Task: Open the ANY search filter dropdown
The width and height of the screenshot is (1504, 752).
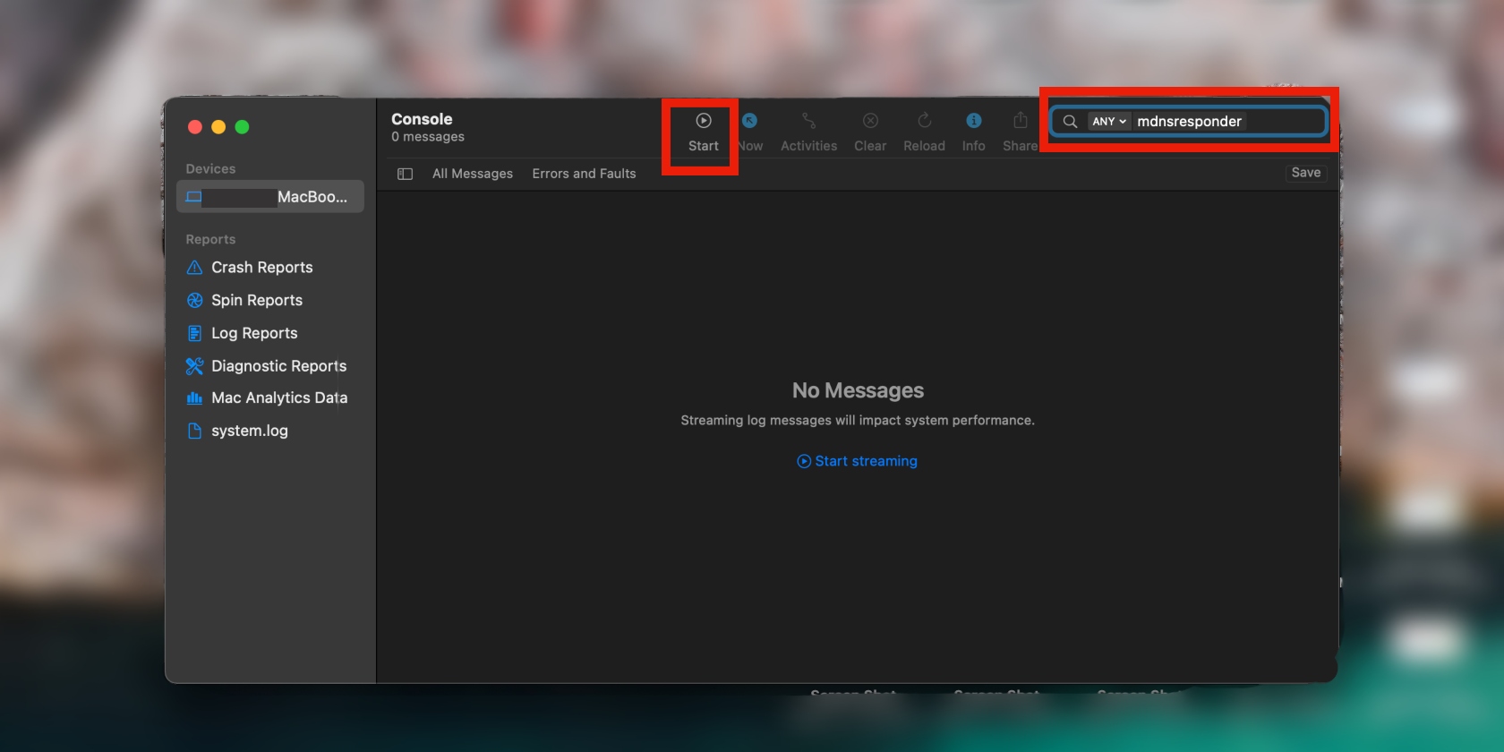Action: coord(1109,122)
